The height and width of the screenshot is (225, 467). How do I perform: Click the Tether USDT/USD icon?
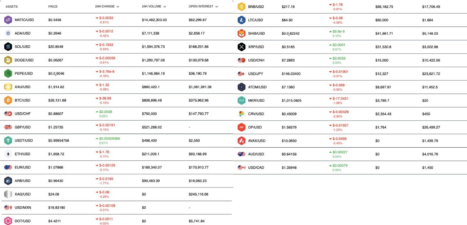pos(8,140)
